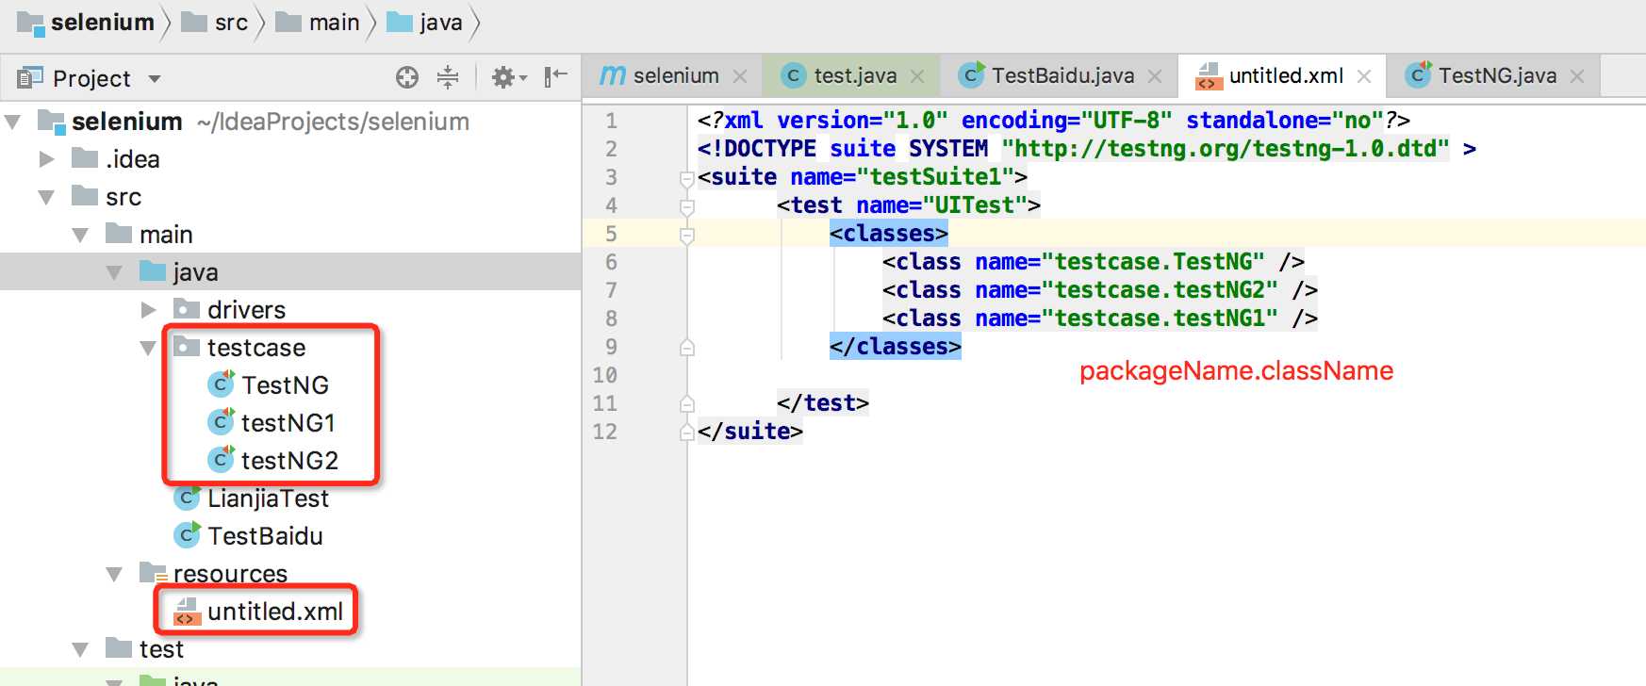1646x686 pixels.
Task: Hide the Project tool window
Action: (556, 76)
